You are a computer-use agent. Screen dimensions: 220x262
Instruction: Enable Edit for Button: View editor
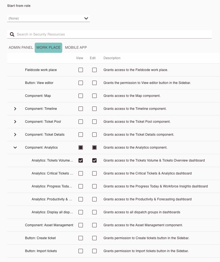click(94, 83)
